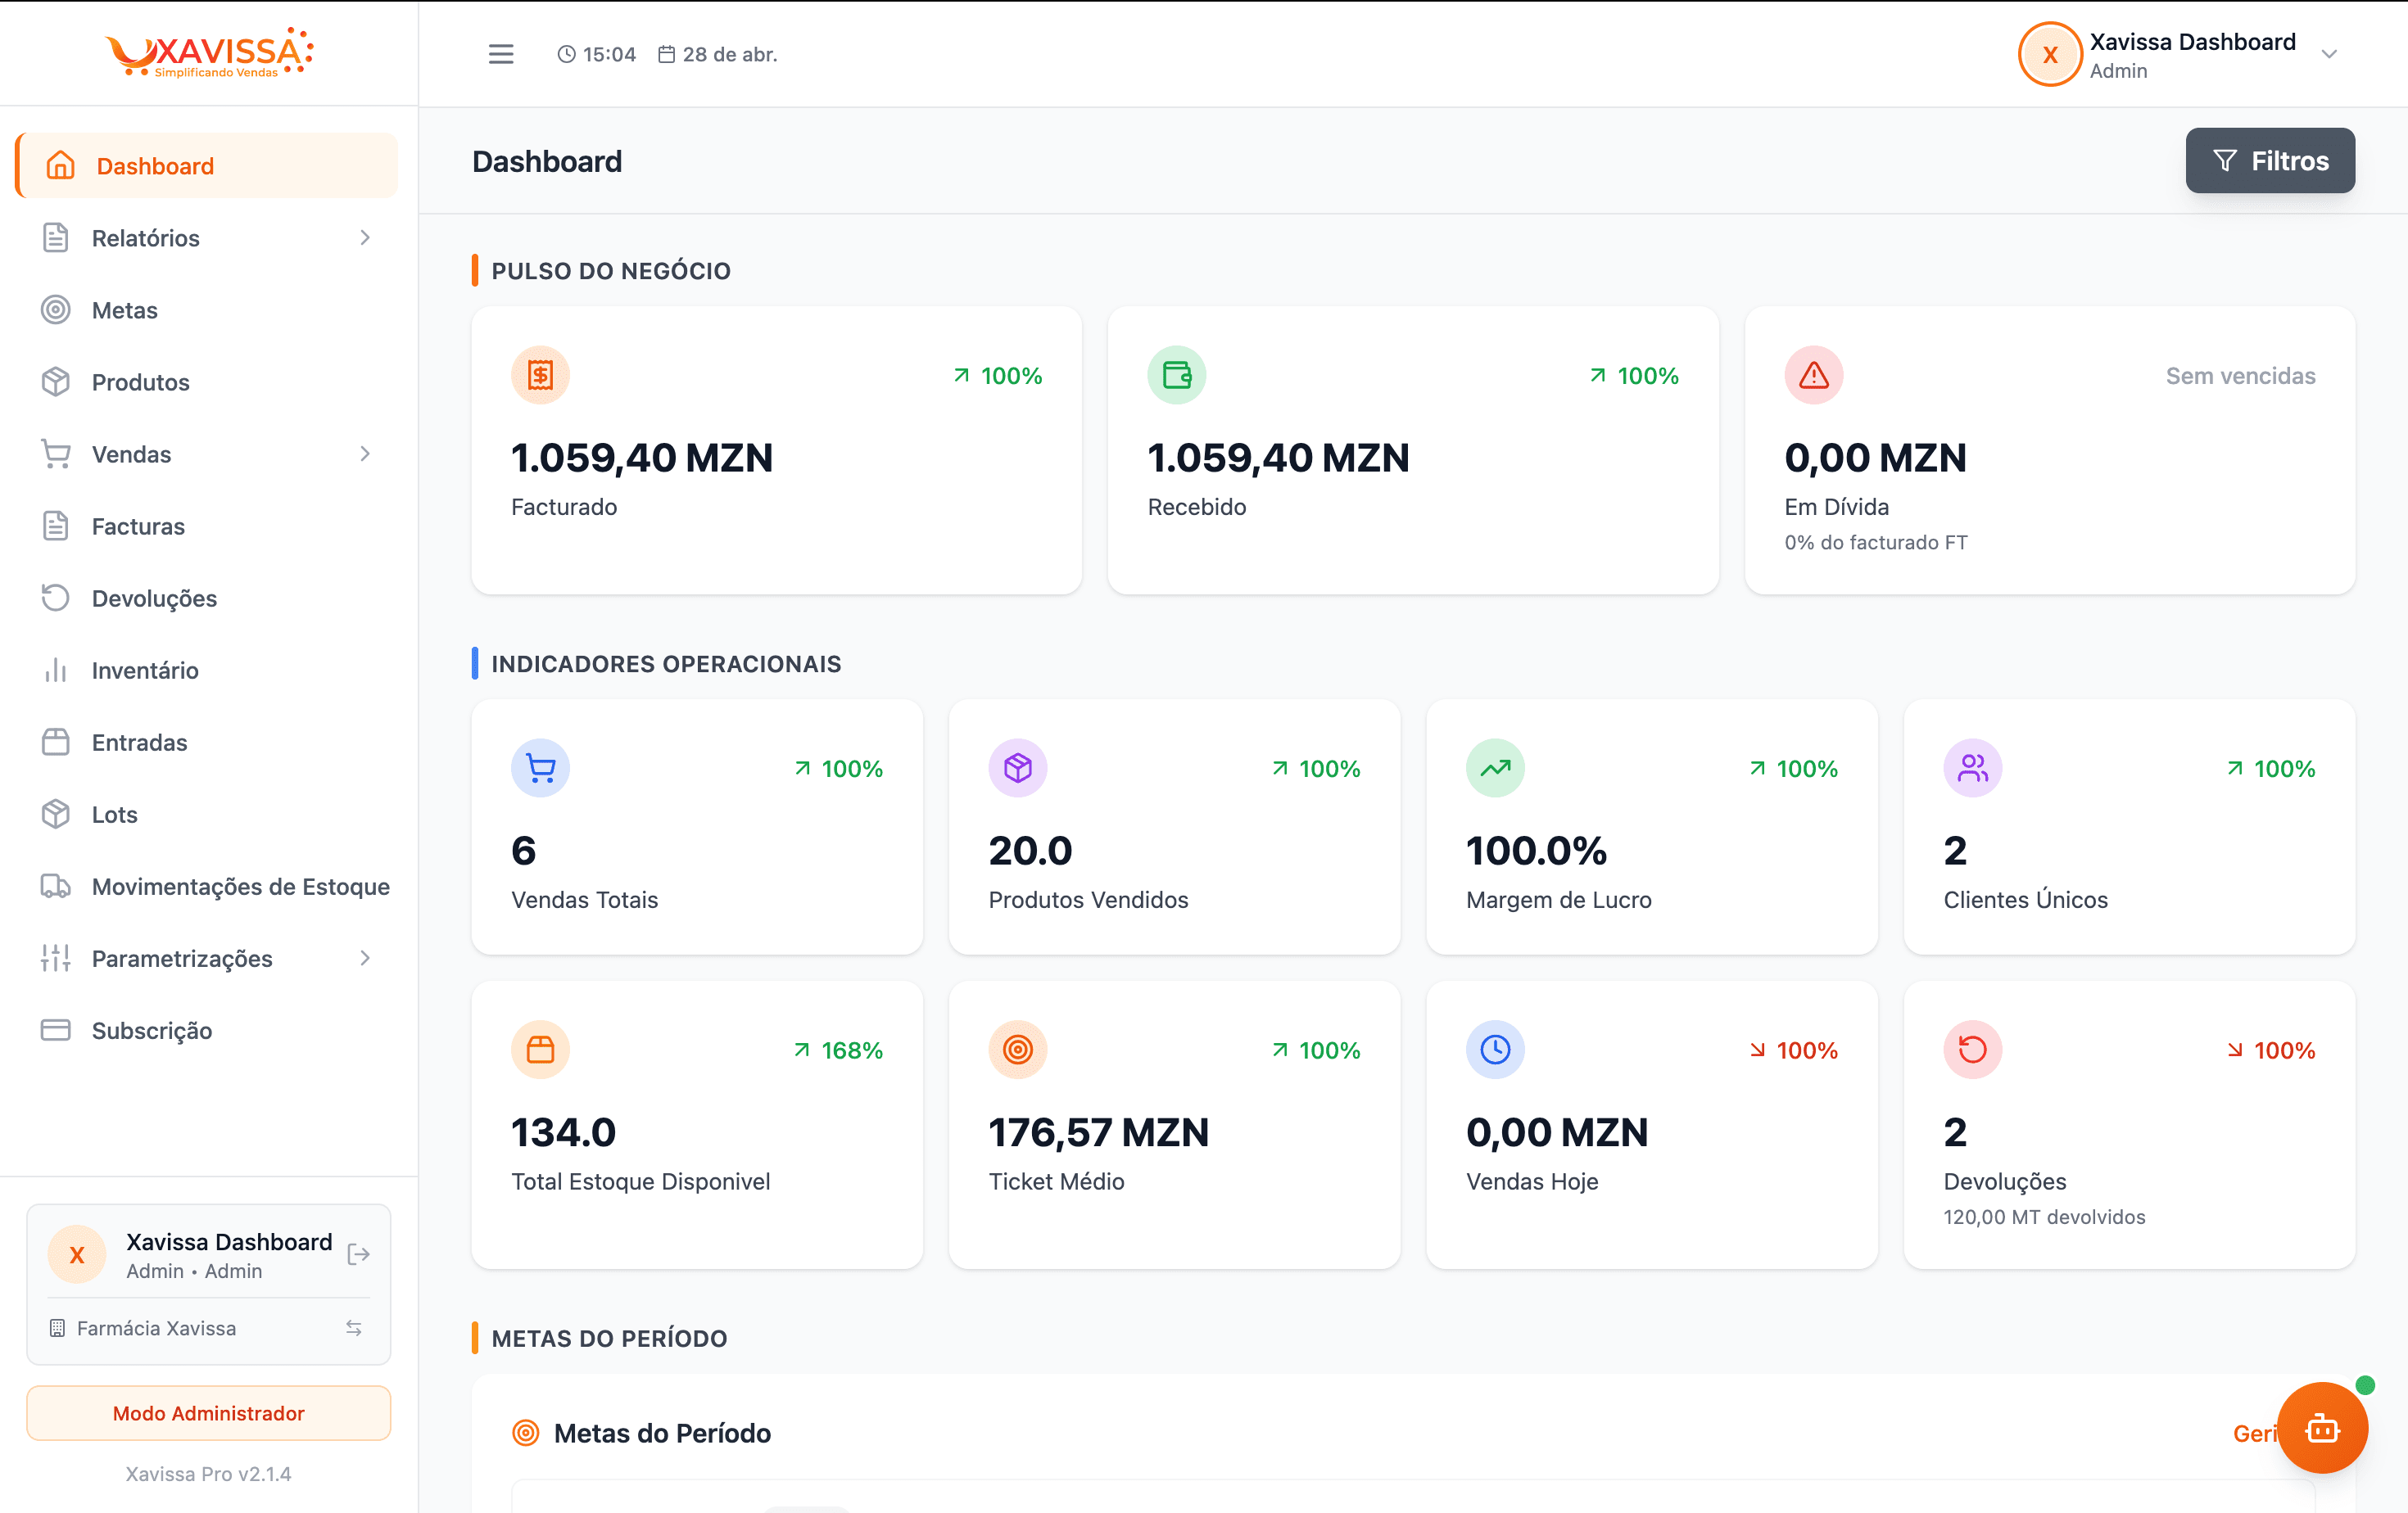
Task: Click the Metas do Período target icon
Action: [525, 1433]
